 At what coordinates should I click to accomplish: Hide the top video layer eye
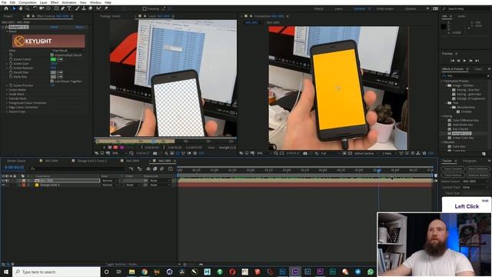(3, 181)
